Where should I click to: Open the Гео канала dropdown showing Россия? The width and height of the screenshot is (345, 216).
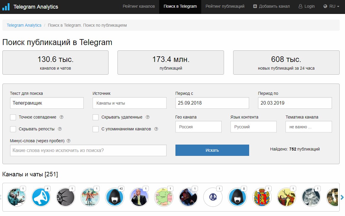tap(199, 127)
